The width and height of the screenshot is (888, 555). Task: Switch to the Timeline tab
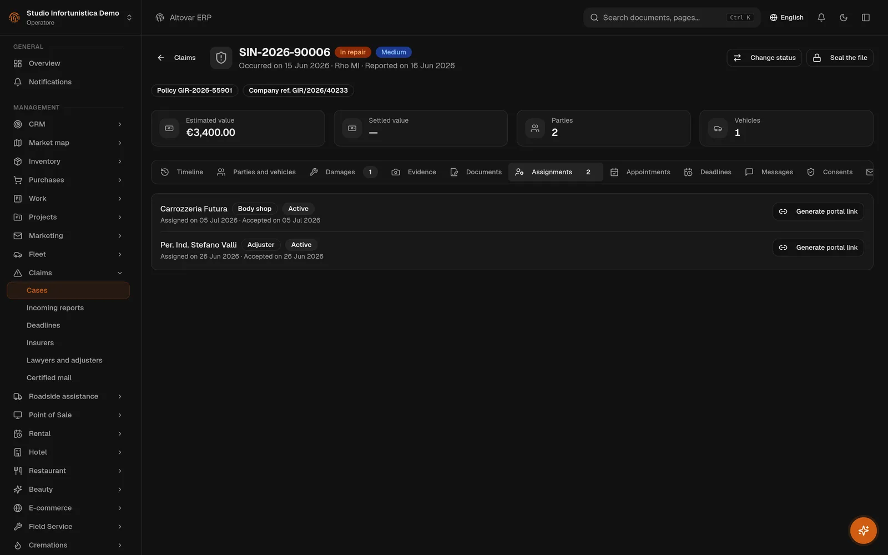[182, 172]
